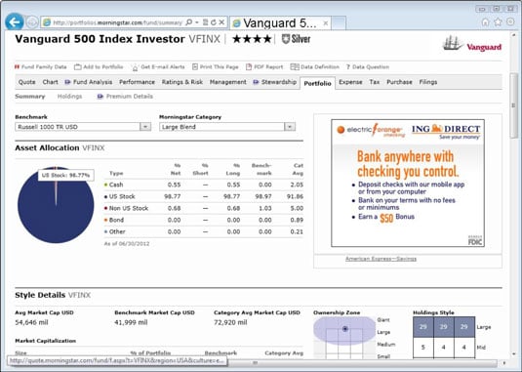Click the Bond row label
Viewport: 522px width, 372px height.
tap(116, 220)
